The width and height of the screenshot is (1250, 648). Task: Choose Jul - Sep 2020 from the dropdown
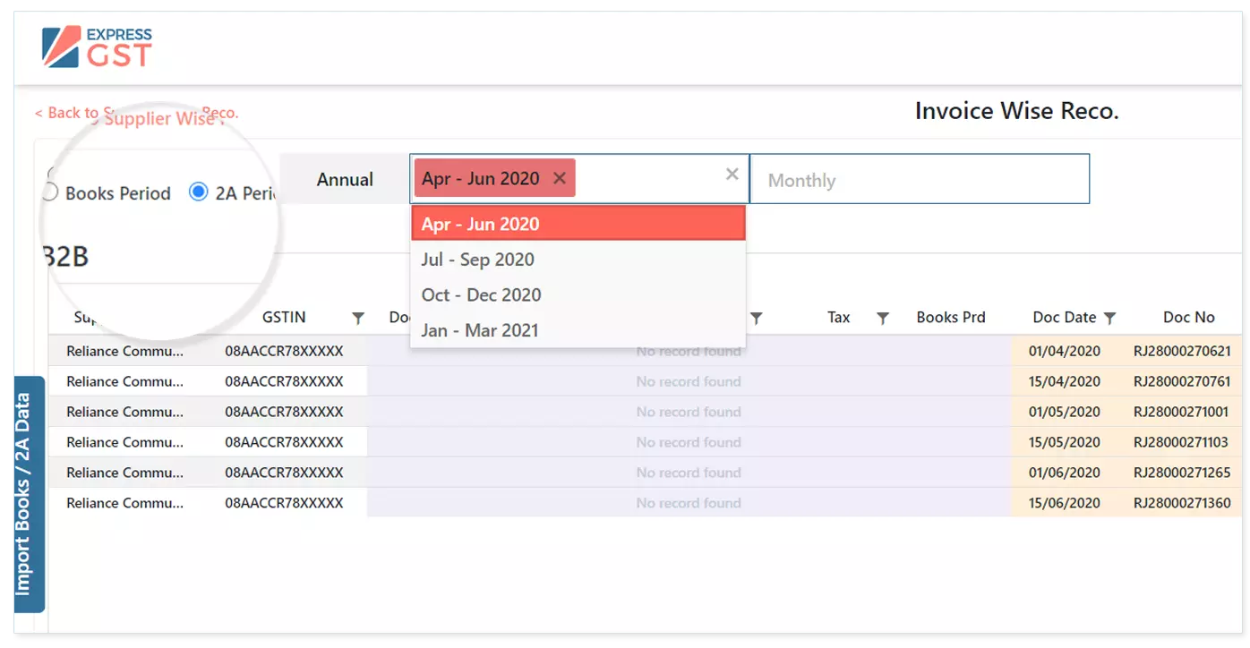click(x=477, y=260)
